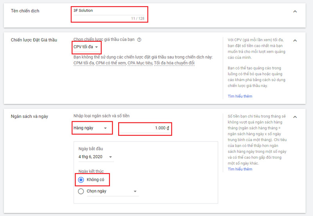This screenshot has width=313, height=216.
Task: Click the CPM tối đa underlined term
Action: [84, 63]
